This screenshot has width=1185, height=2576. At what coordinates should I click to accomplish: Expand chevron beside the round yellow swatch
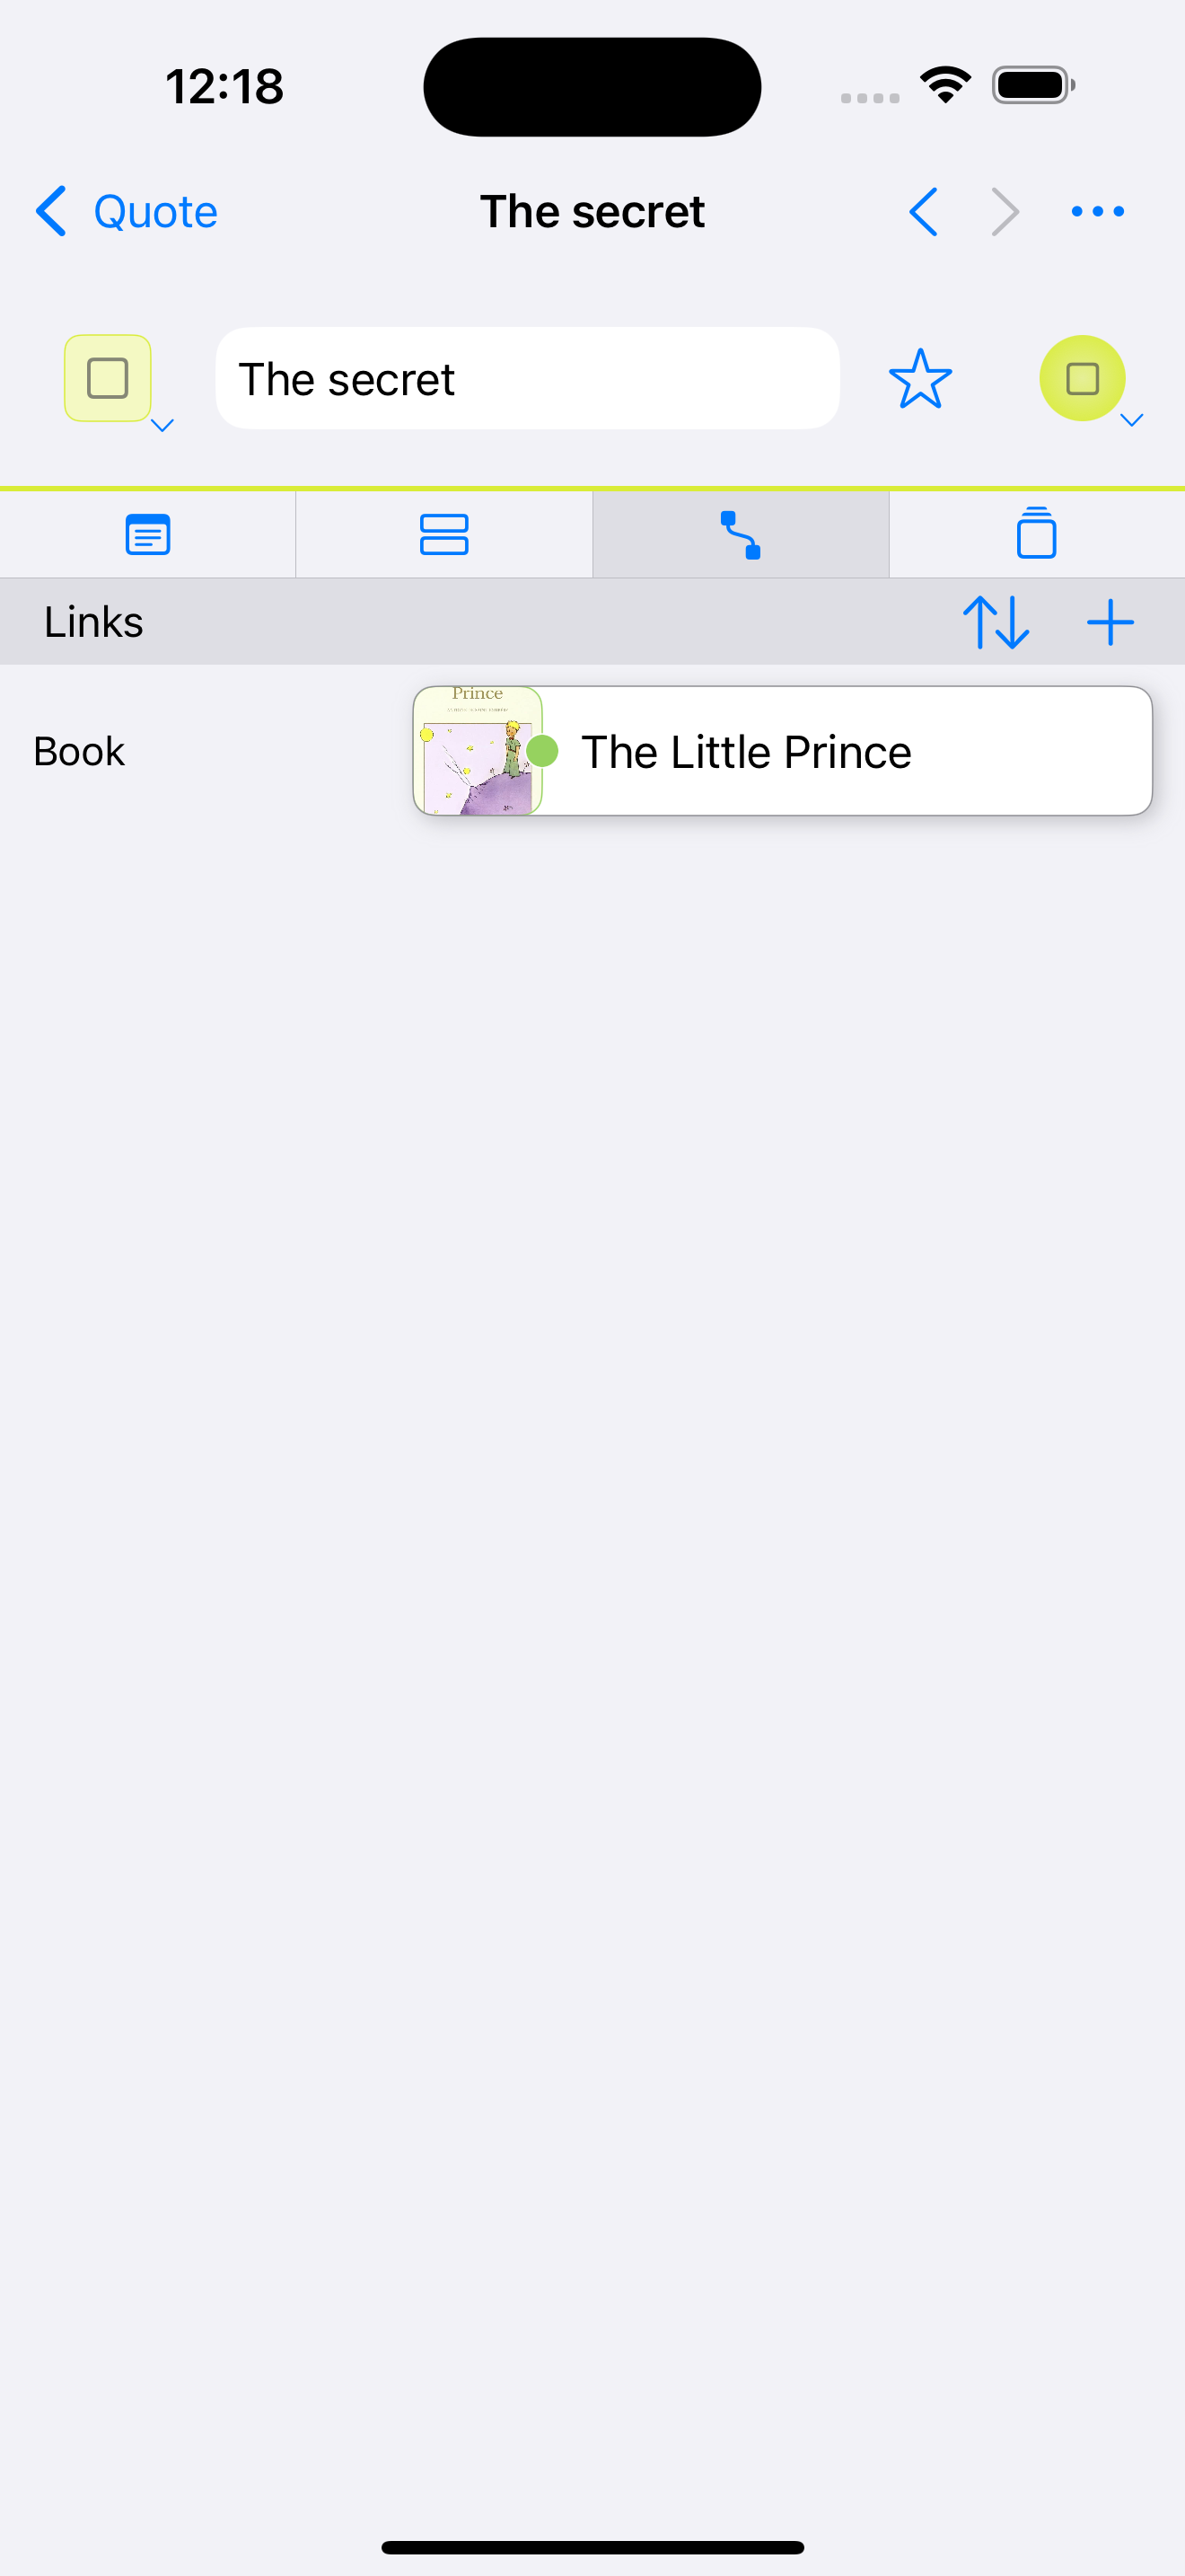(x=1132, y=420)
